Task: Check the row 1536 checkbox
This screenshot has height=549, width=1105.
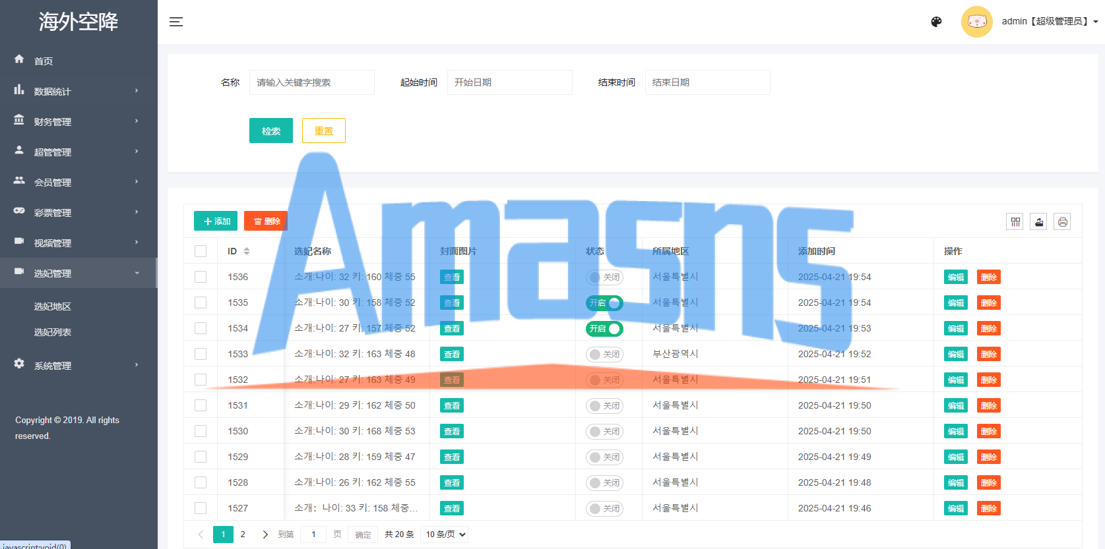Action: [201, 277]
